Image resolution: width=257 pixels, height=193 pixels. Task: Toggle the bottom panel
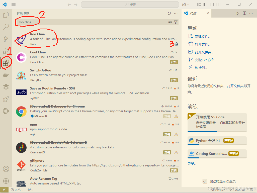[212, 5]
